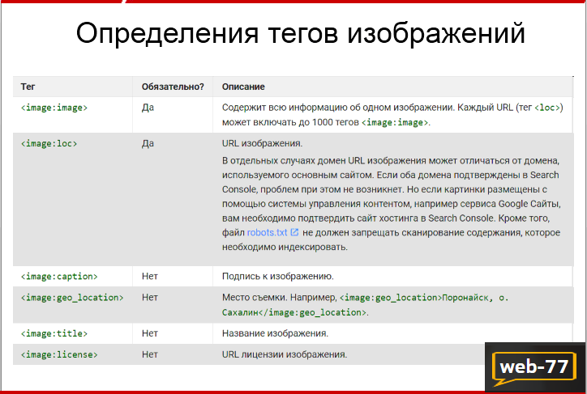587x394 pixels.
Task: Click 'Нет' in the <image:geo_location> row
Action: pyautogui.click(x=150, y=297)
